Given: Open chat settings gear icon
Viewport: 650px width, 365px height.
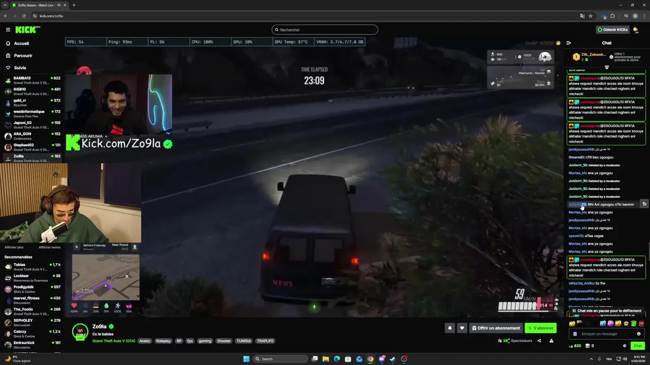Looking at the screenshot, I should (x=625, y=346).
